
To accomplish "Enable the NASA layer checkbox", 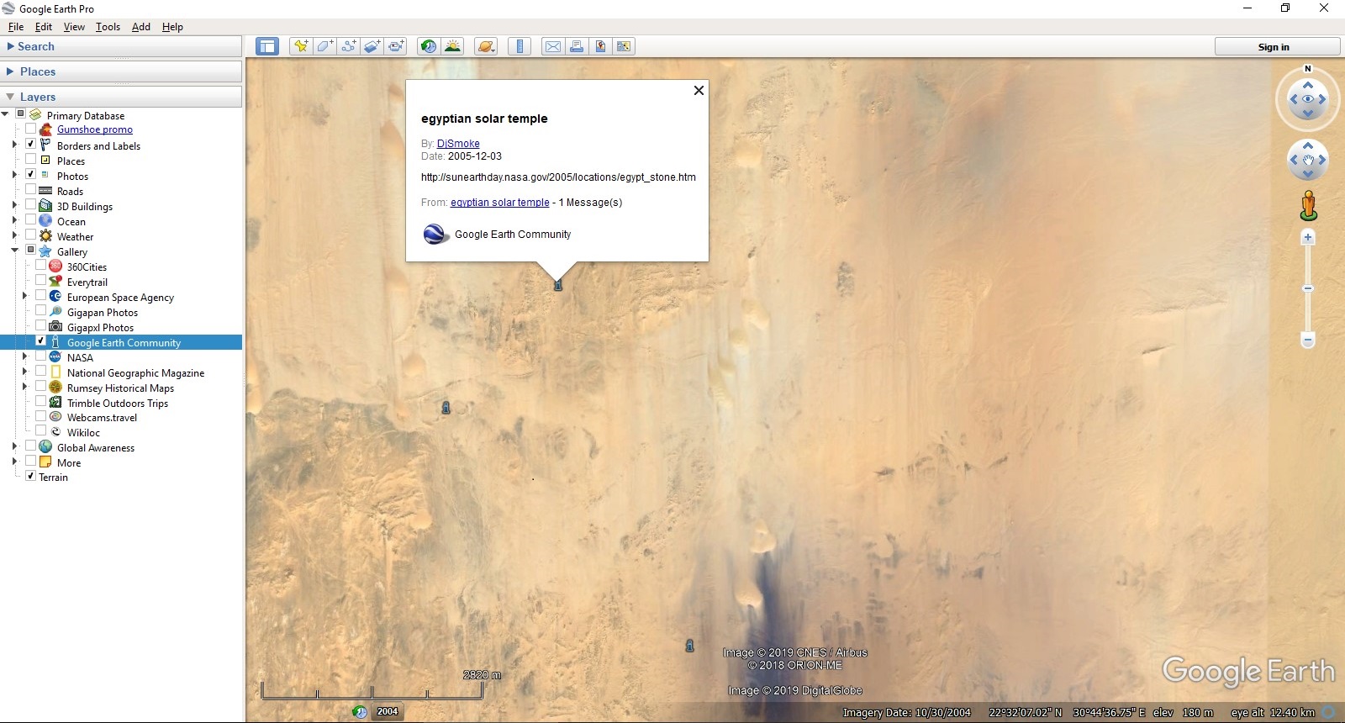I will [41, 356].
